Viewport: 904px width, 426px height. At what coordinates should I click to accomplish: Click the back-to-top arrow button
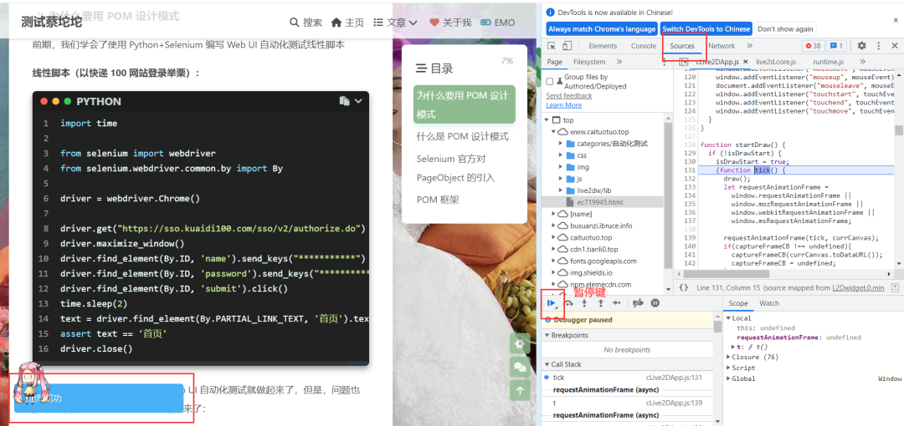pos(520,390)
